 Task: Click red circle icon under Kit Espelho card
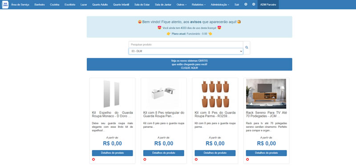(x=93, y=159)
